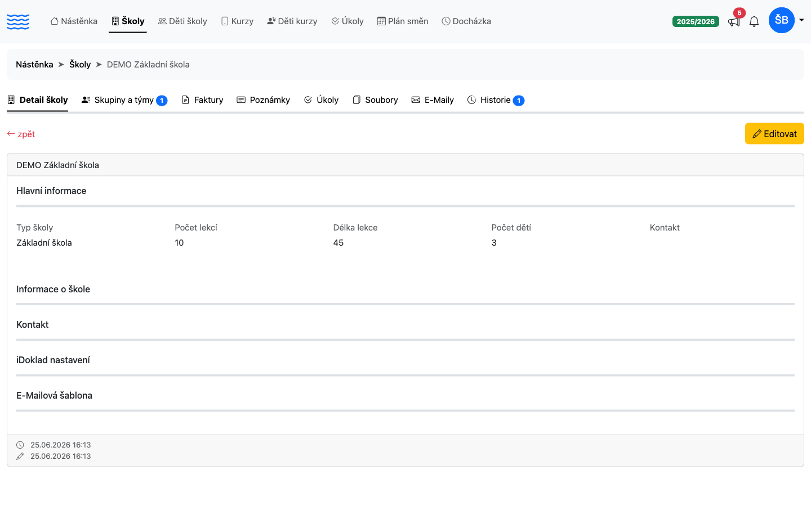Expand the user menu caret arrow

tap(801, 20)
